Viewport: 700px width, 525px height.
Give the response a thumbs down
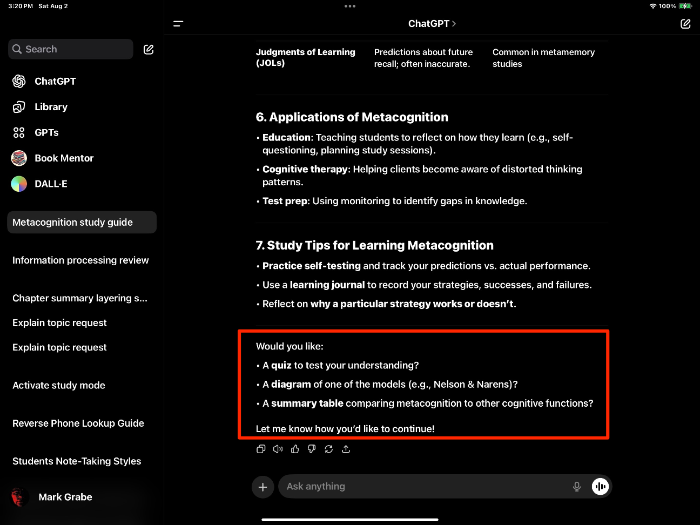coord(312,449)
